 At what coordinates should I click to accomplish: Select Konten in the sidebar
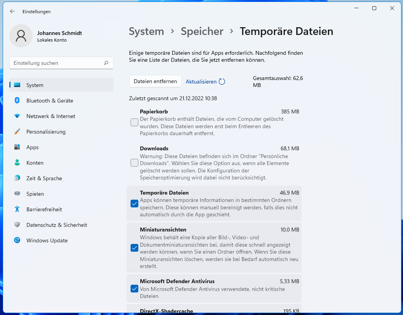[61, 163]
